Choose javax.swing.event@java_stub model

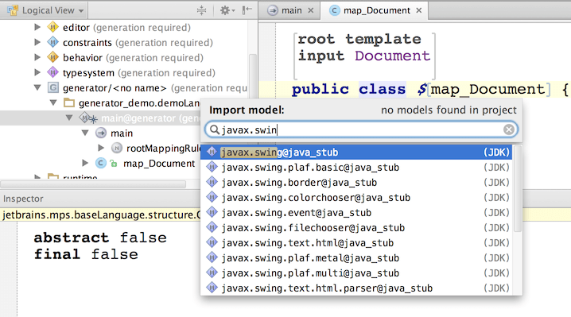click(356, 213)
